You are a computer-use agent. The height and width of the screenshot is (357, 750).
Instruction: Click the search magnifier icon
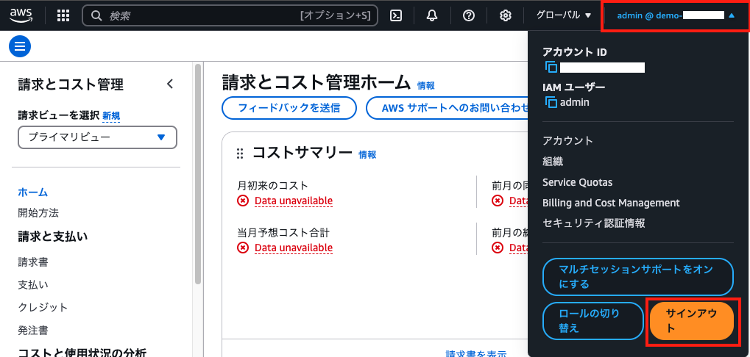point(96,15)
